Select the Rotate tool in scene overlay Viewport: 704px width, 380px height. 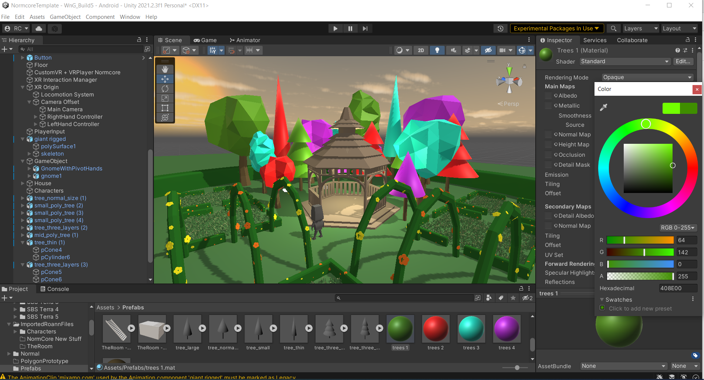click(165, 89)
